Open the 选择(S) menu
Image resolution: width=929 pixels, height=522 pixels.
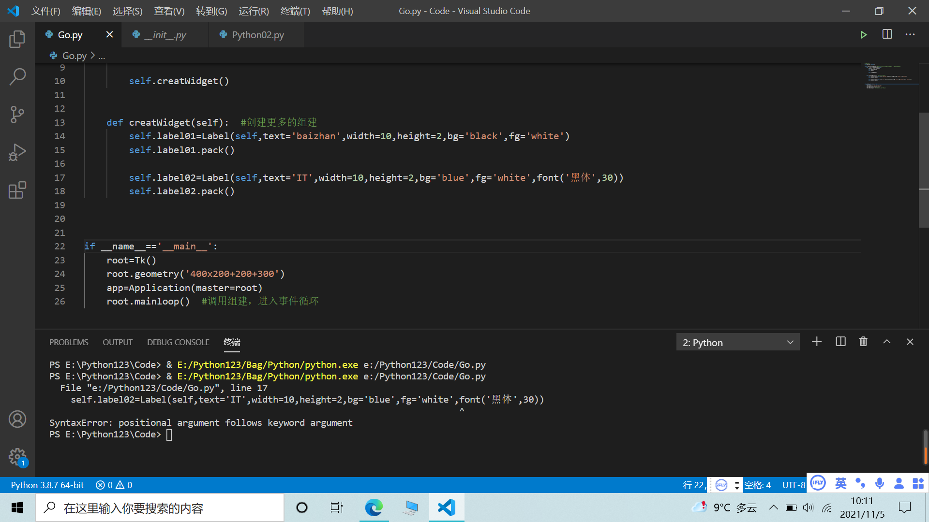pyautogui.click(x=127, y=11)
